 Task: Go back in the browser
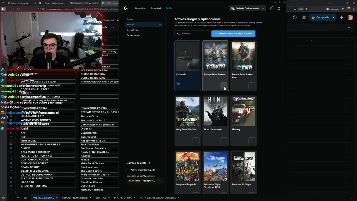[8, 9]
